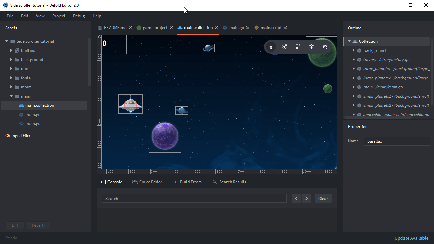Image resolution: width=434 pixels, height=244 pixels.
Task: Expand the background node in the Outline
Action: pyautogui.click(x=353, y=50)
